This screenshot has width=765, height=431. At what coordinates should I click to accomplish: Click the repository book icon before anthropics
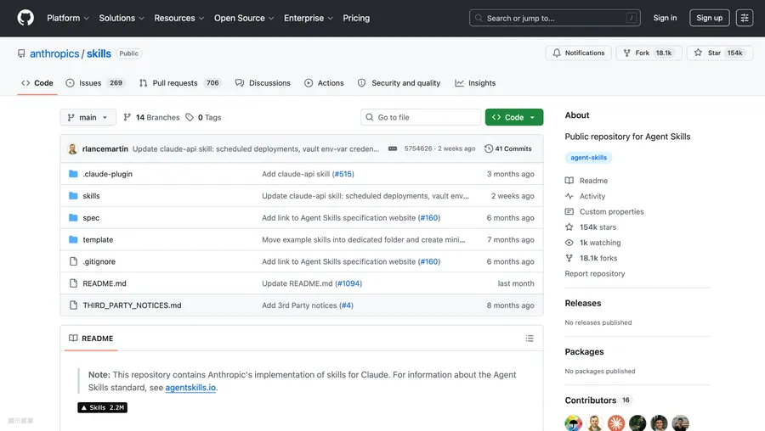pos(21,53)
